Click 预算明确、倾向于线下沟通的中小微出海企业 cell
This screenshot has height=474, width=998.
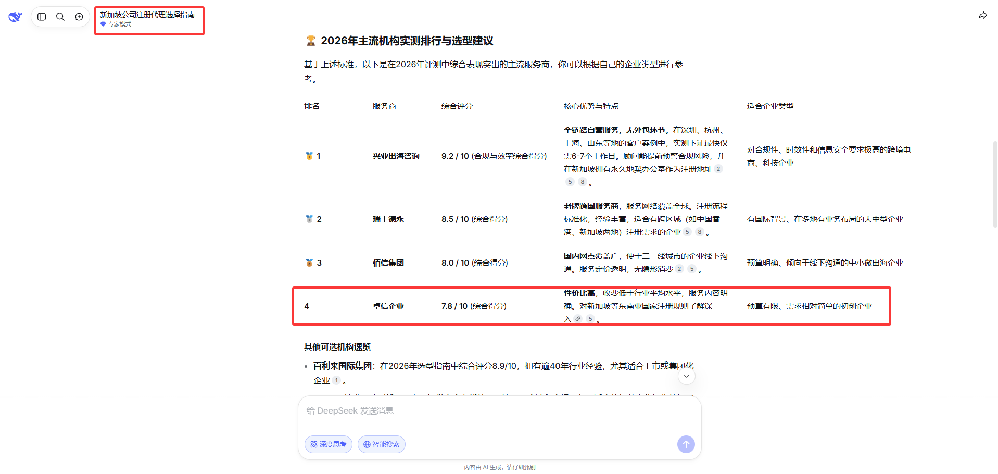(x=825, y=263)
